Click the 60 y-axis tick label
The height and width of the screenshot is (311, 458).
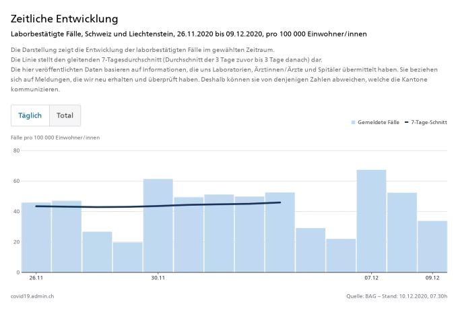click(16, 181)
